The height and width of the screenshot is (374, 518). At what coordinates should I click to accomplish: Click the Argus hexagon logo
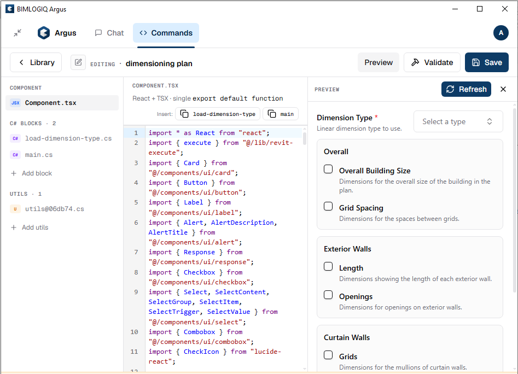[44, 33]
